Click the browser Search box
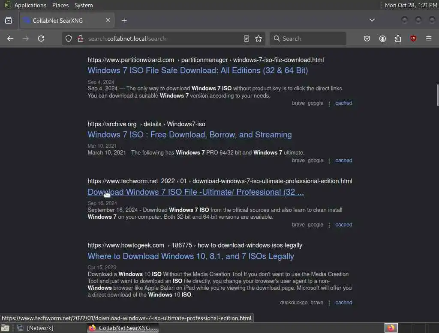The width and height of the screenshot is (439, 333). (308, 39)
